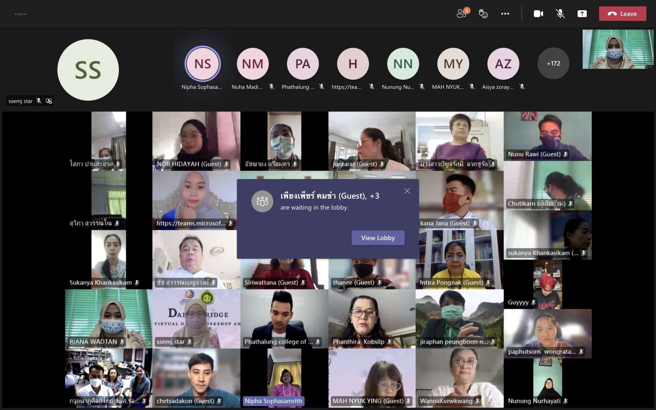This screenshot has height=410, width=656.
Task: Open self-view video thumbnail
Action: [618, 49]
